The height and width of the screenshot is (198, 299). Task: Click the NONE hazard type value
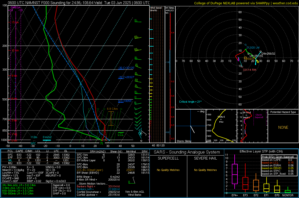tap(283, 127)
